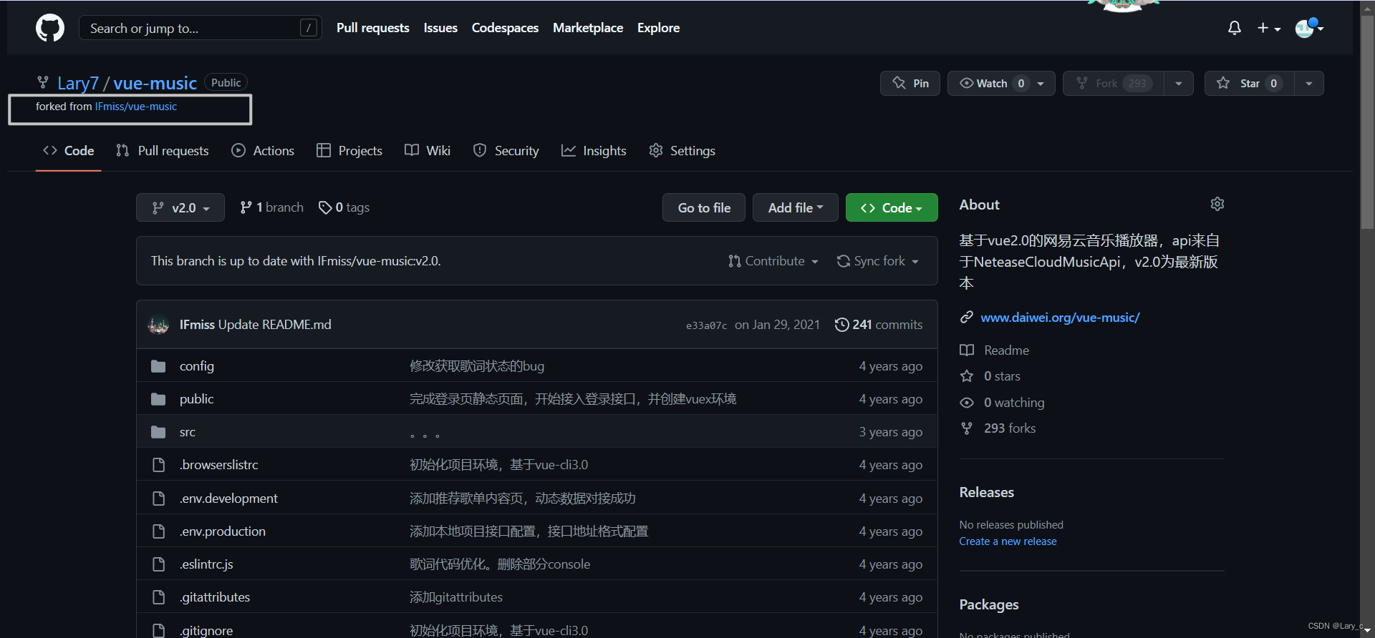The height and width of the screenshot is (638, 1375).
Task: Click the Search or jump to field
Action: 201,28
